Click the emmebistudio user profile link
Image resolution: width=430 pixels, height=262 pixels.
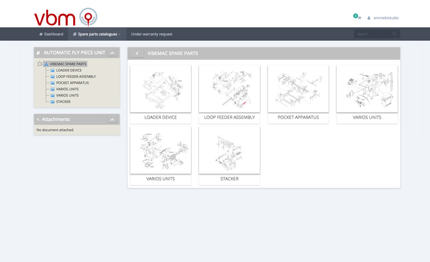(386, 18)
